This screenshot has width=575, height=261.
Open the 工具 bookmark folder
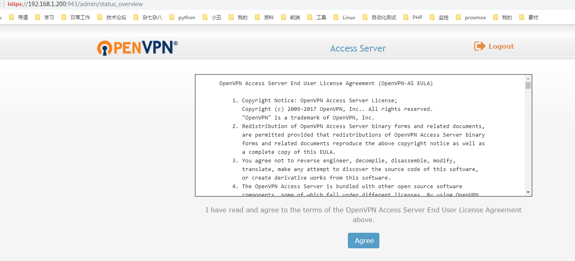317,18
